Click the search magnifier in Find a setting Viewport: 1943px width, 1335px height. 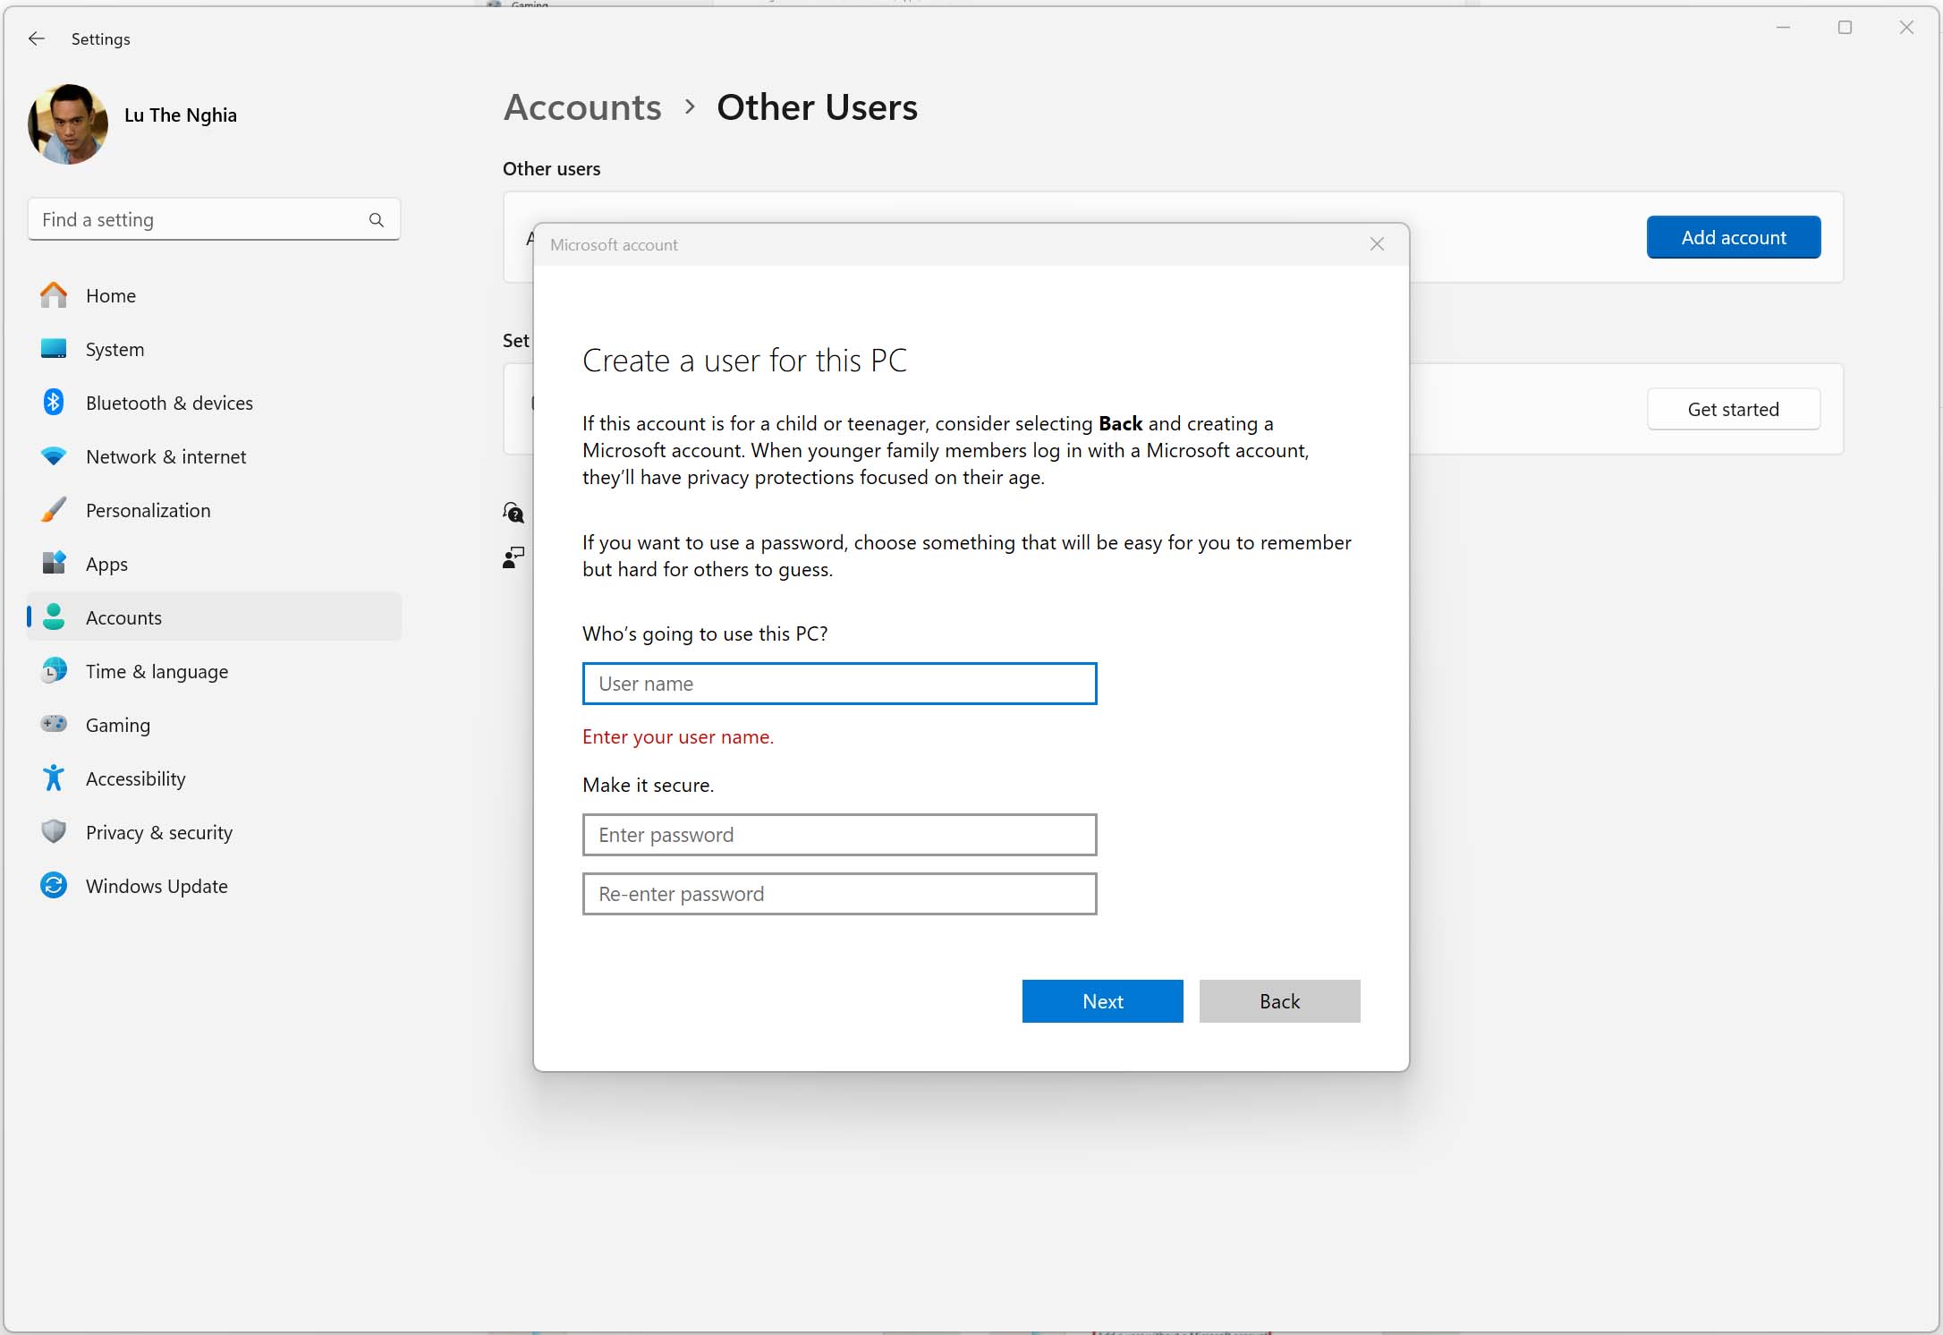click(x=377, y=220)
